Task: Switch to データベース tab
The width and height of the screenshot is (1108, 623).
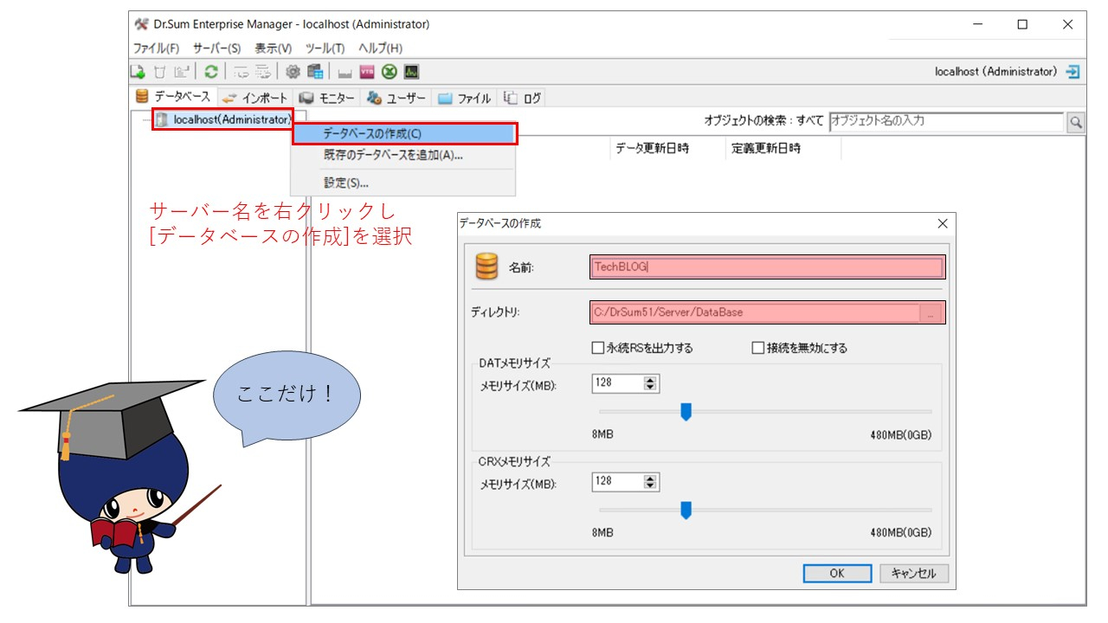Action: click(172, 97)
